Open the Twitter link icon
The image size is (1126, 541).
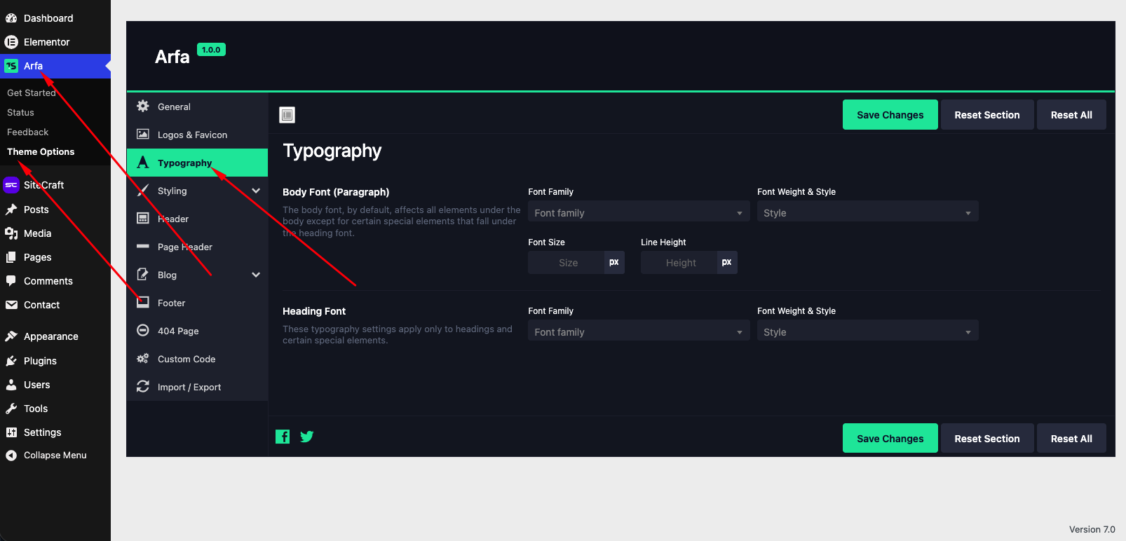point(306,437)
